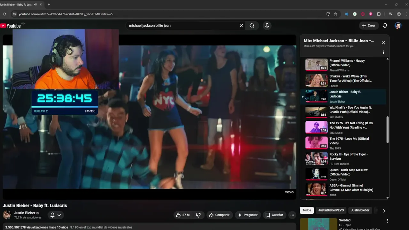Dislike the video
The image size is (409, 230).
(x=198, y=215)
